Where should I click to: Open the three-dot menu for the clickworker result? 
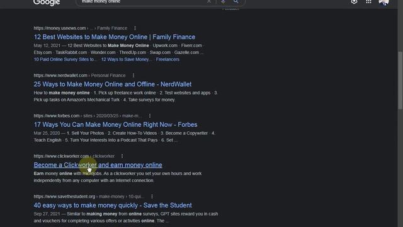click(122, 156)
